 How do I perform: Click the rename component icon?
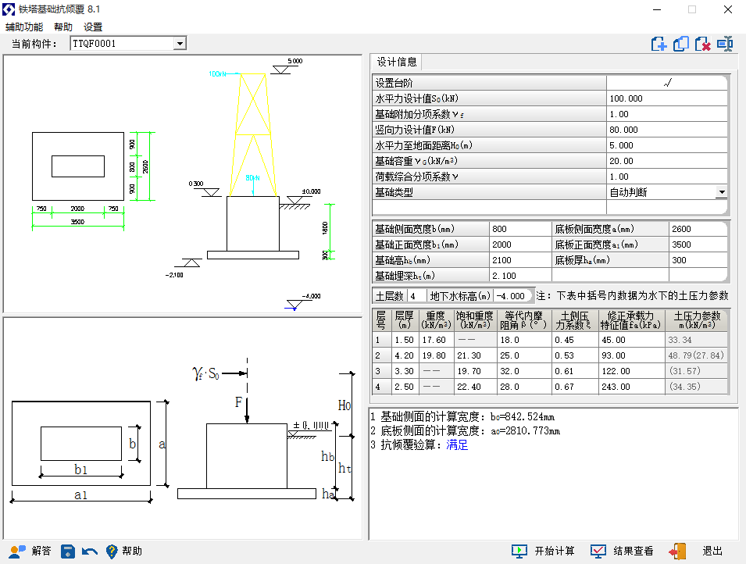[x=725, y=44]
